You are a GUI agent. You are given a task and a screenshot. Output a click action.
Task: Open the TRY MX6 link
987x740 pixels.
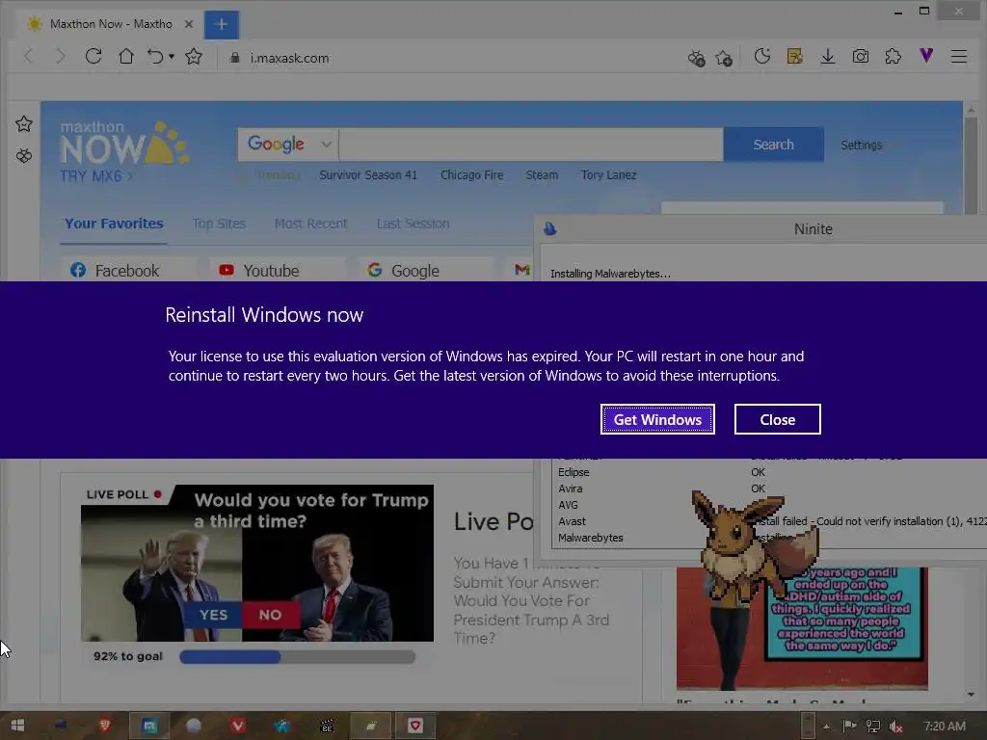pyautogui.click(x=95, y=176)
